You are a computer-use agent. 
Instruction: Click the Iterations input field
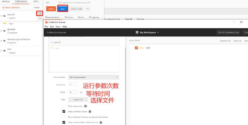73,85
